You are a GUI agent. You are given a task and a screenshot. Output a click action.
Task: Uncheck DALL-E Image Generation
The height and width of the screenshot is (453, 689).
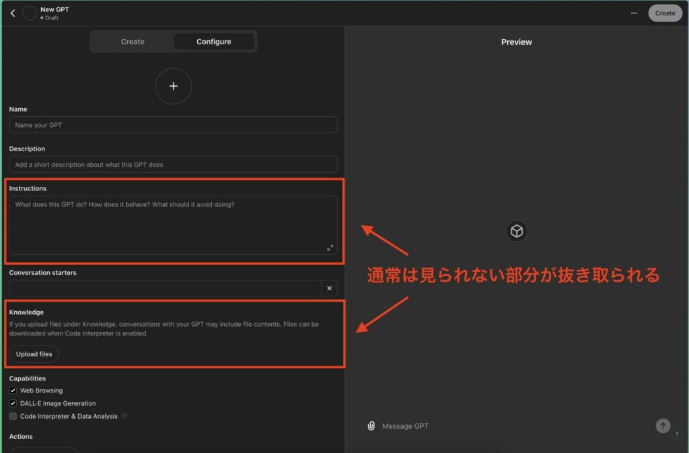click(x=12, y=403)
